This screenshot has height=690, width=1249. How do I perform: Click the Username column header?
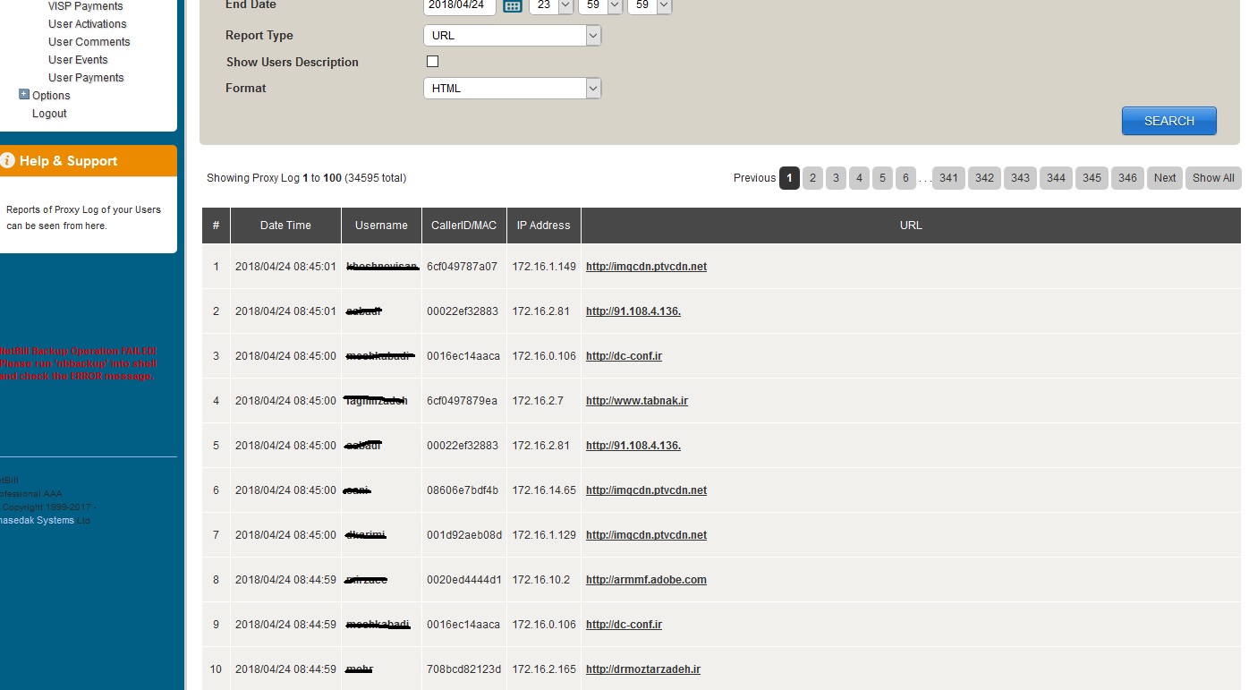(x=381, y=226)
